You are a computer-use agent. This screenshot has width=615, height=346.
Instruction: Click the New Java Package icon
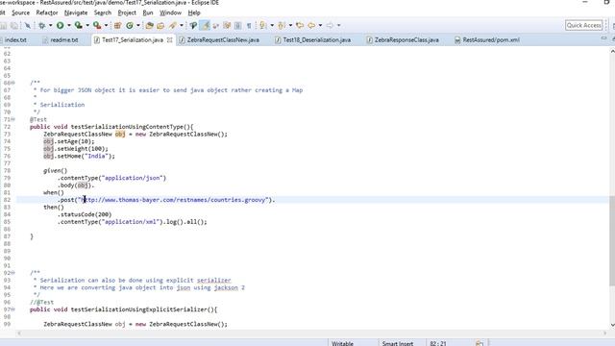117,26
